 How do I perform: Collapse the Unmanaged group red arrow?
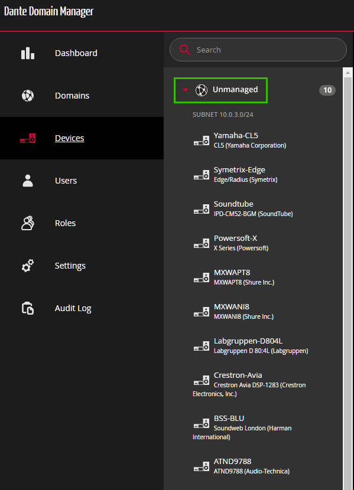(186, 90)
